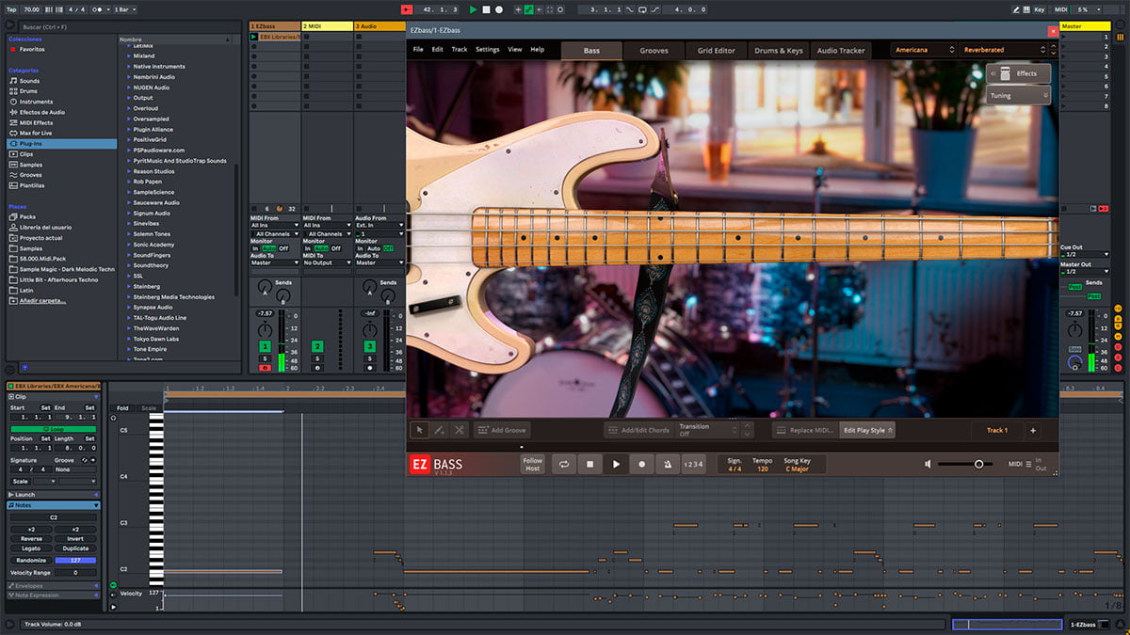Expand the Envelopes section in clip view

[x=53, y=585]
